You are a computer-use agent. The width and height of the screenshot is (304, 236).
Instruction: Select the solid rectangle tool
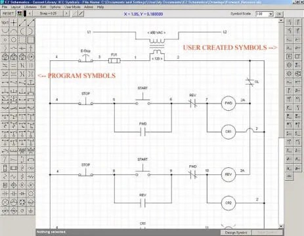[x=31, y=40]
